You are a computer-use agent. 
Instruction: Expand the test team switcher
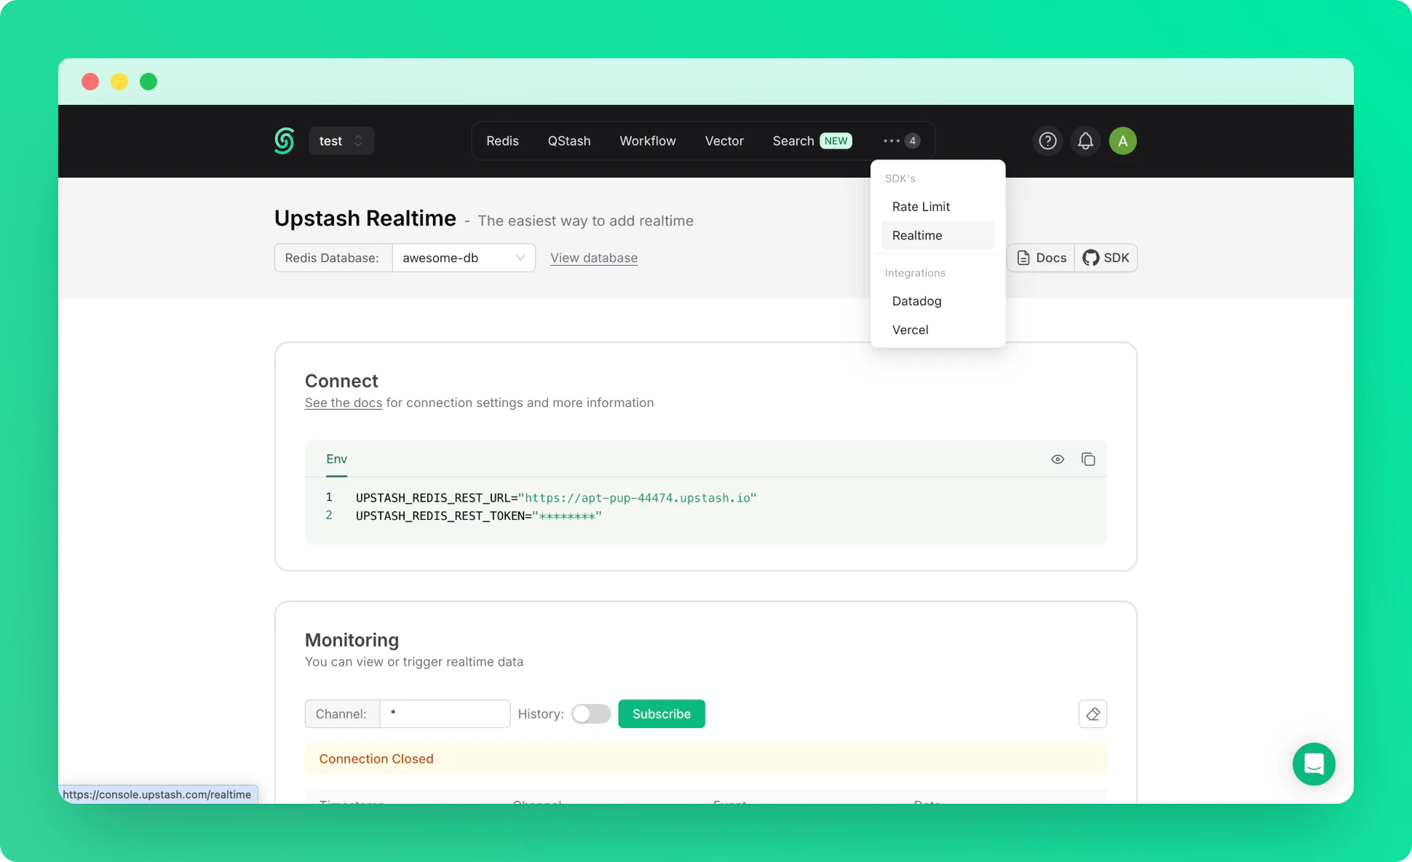[x=341, y=141]
